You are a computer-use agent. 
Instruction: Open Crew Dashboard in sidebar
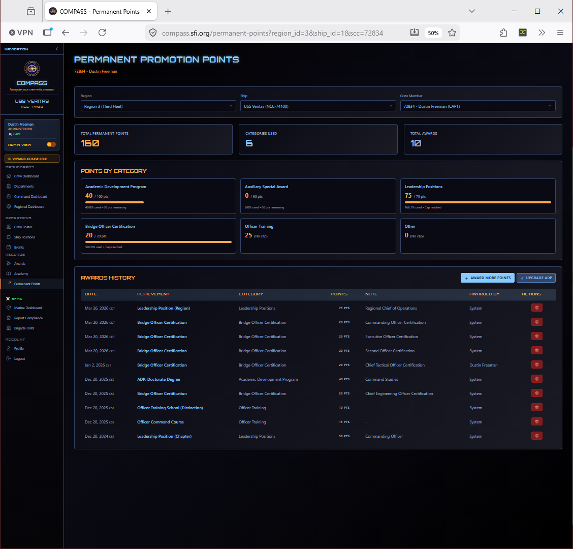point(26,176)
